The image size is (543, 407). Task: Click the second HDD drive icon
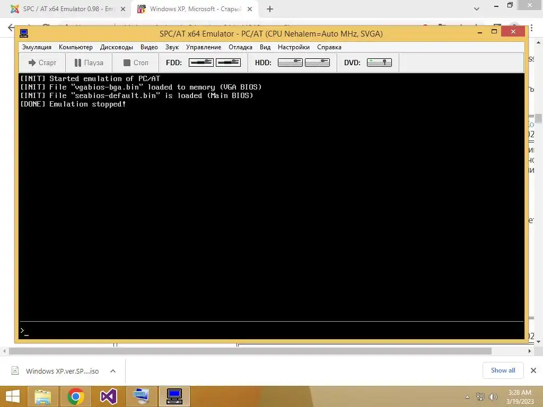(317, 63)
